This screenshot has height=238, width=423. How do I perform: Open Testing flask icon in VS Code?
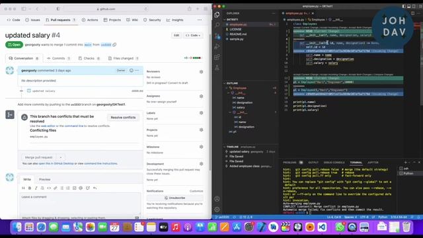click(x=217, y=67)
